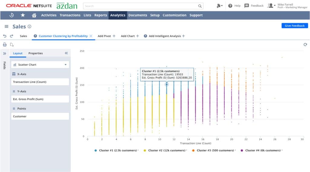The image size is (310, 172).
Task: Print the chart with the printer icon
Action: pos(5,45)
